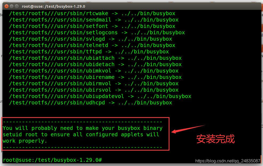Select the udhcpd symlink line
The height and width of the screenshot is (166, 263).
[91, 103]
